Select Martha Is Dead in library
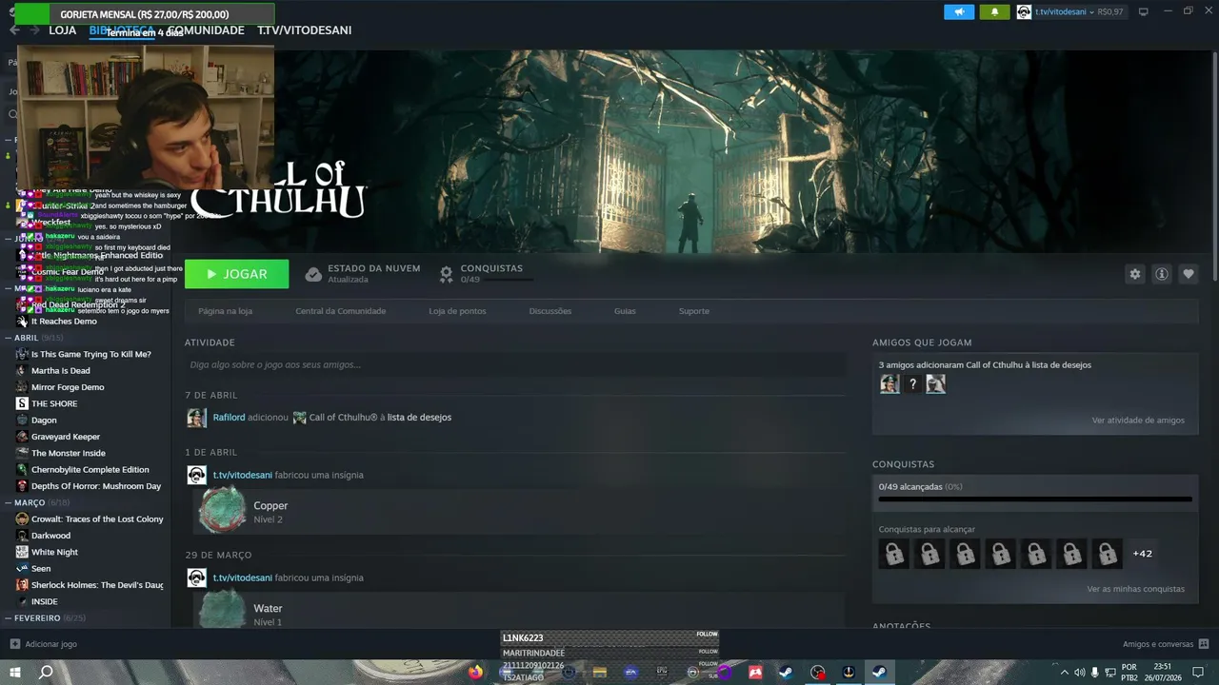1219x685 pixels. click(61, 371)
